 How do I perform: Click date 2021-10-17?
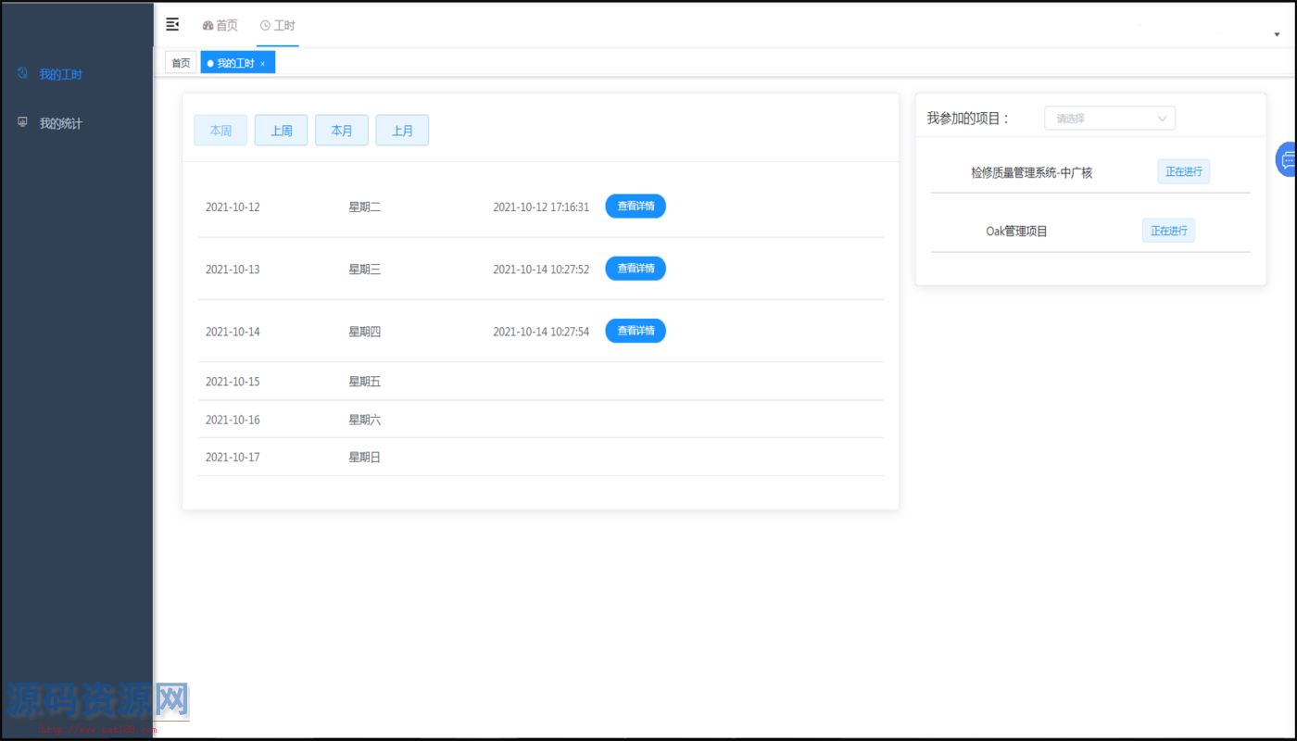tap(233, 458)
